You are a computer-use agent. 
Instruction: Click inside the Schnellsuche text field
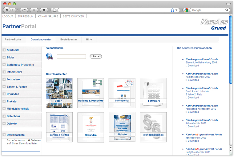coord(71,57)
